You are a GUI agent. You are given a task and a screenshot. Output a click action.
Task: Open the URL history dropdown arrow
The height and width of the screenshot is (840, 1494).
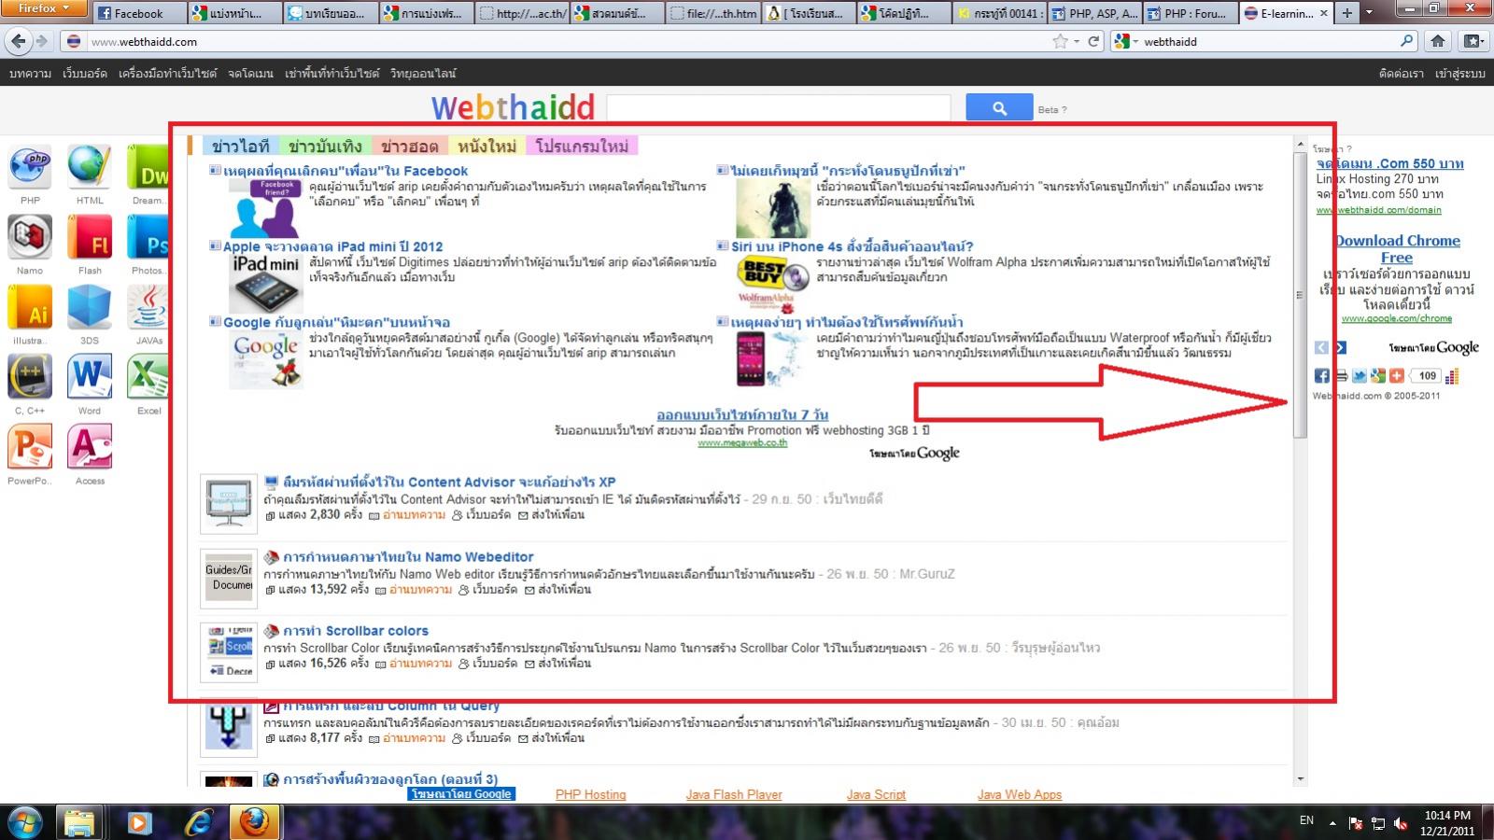pos(1077,41)
